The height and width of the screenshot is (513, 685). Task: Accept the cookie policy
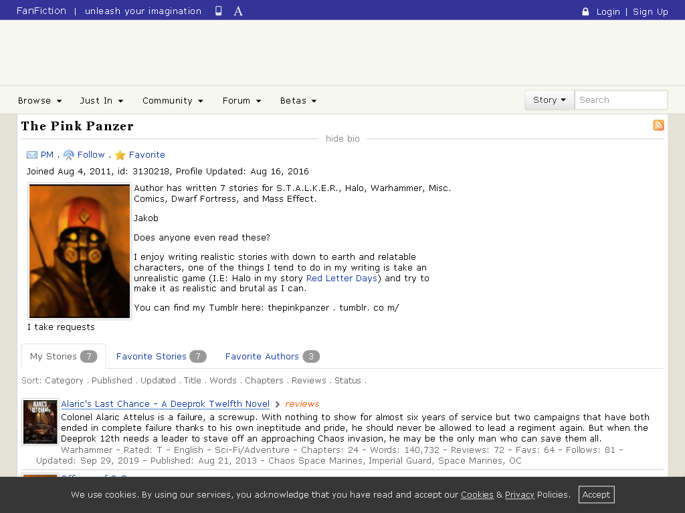pos(596,495)
